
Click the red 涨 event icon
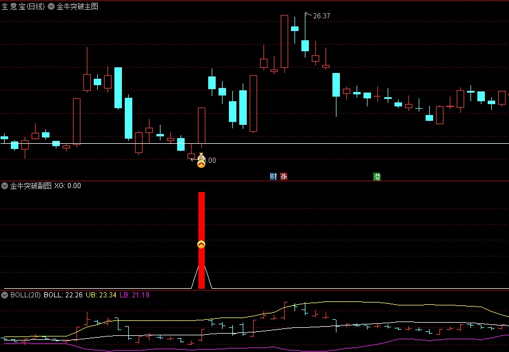[x=284, y=177]
